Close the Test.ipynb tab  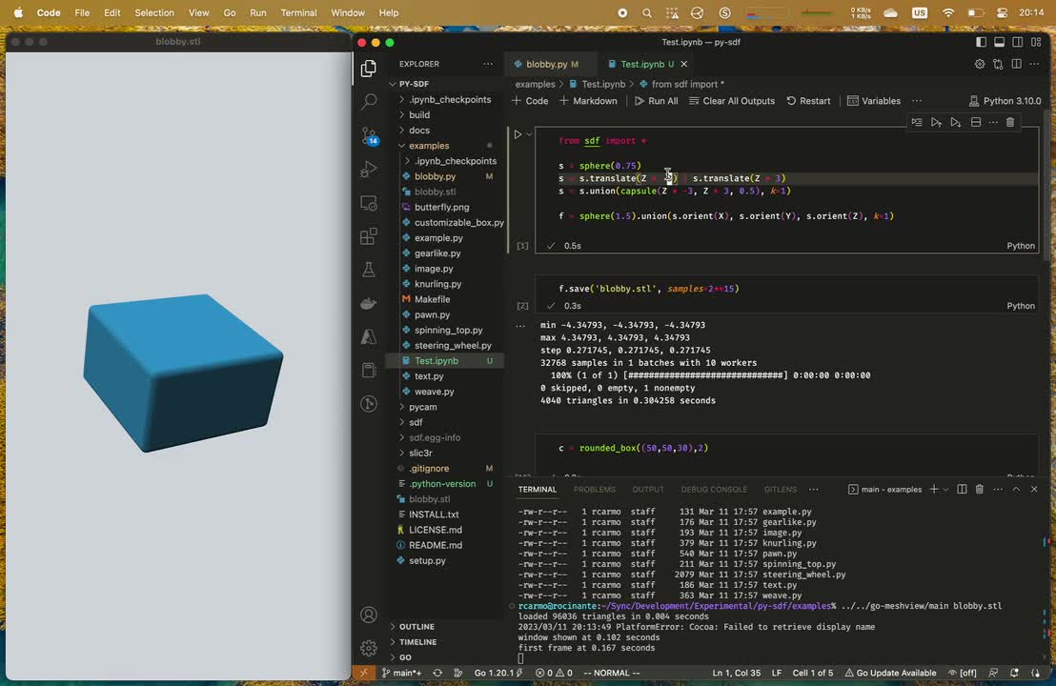click(x=684, y=64)
